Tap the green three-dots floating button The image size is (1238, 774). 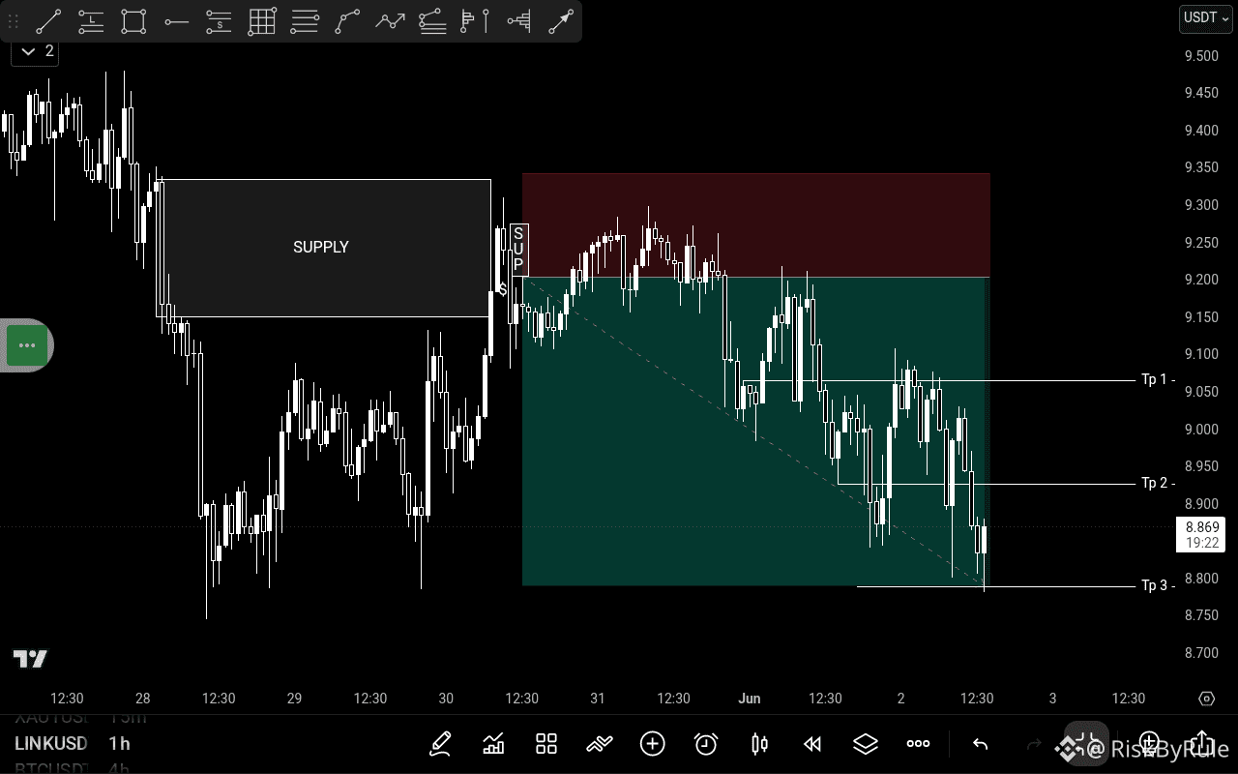tap(27, 345)
